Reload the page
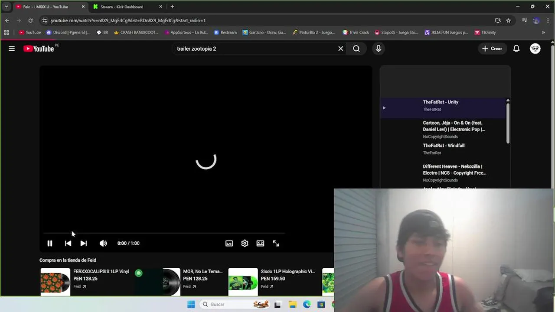The image size is (555, 312). 30,20
